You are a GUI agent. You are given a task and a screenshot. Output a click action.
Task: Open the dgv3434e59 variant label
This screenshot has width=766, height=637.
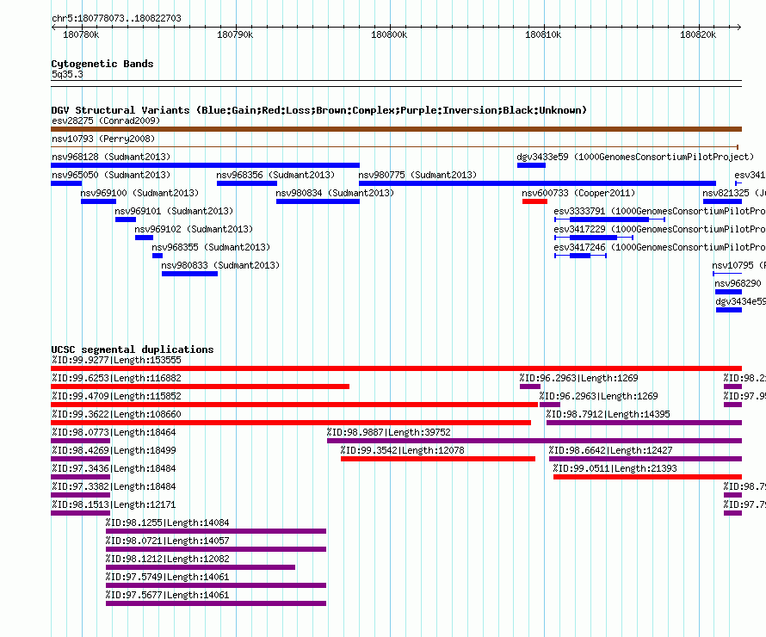click(740, 301)
